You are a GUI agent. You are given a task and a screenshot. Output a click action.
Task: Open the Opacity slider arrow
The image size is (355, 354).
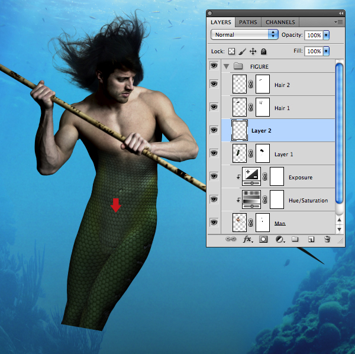coord(326,35)
